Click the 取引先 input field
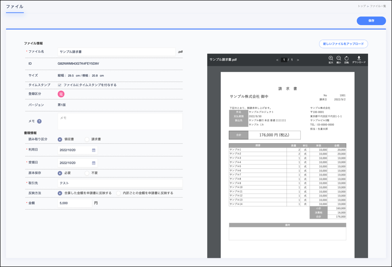Screen dimensions: 392x267 [120, 183]
